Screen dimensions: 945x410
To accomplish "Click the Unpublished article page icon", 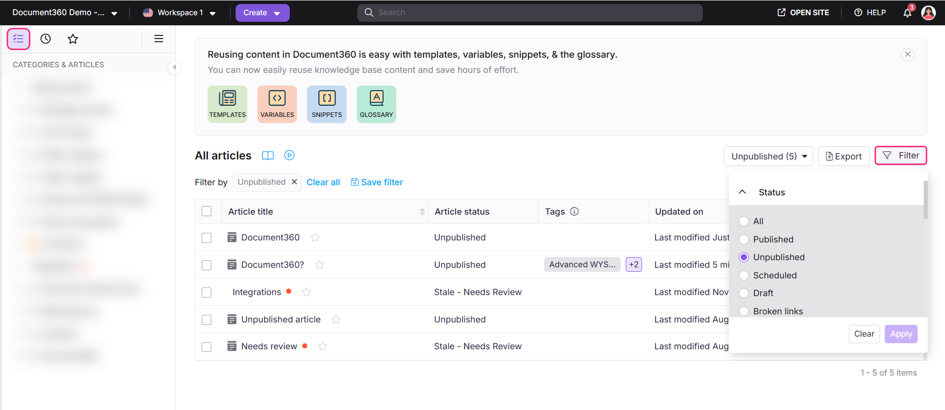I will point(232,319).
